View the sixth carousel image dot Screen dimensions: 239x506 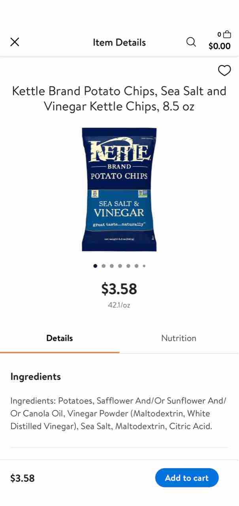[136, 266]
